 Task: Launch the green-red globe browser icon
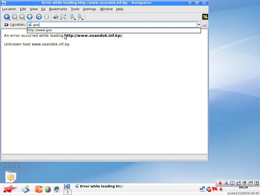click(48, 189)
